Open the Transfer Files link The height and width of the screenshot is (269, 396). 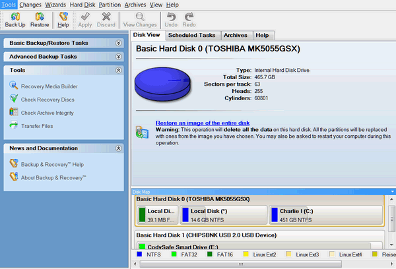coord(37,126)
